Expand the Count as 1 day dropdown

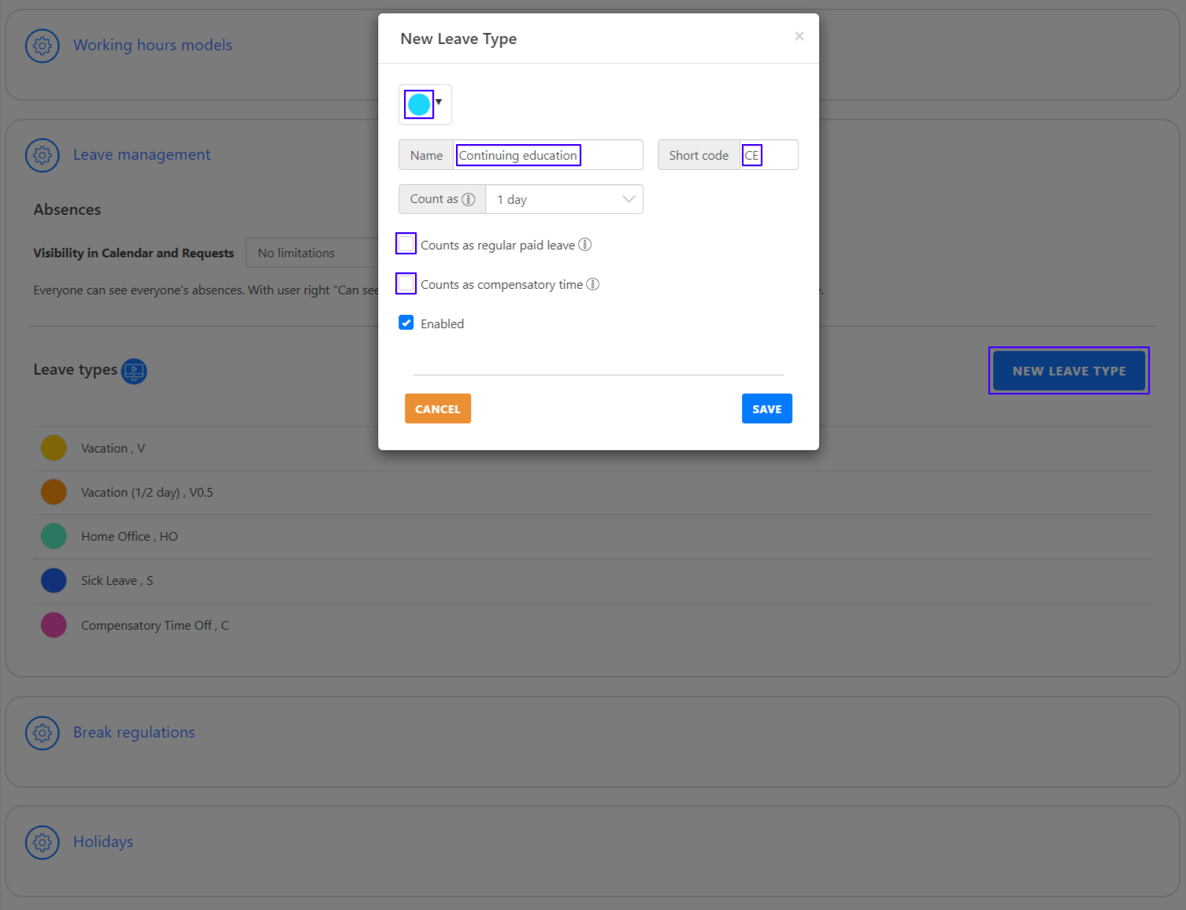628,198
